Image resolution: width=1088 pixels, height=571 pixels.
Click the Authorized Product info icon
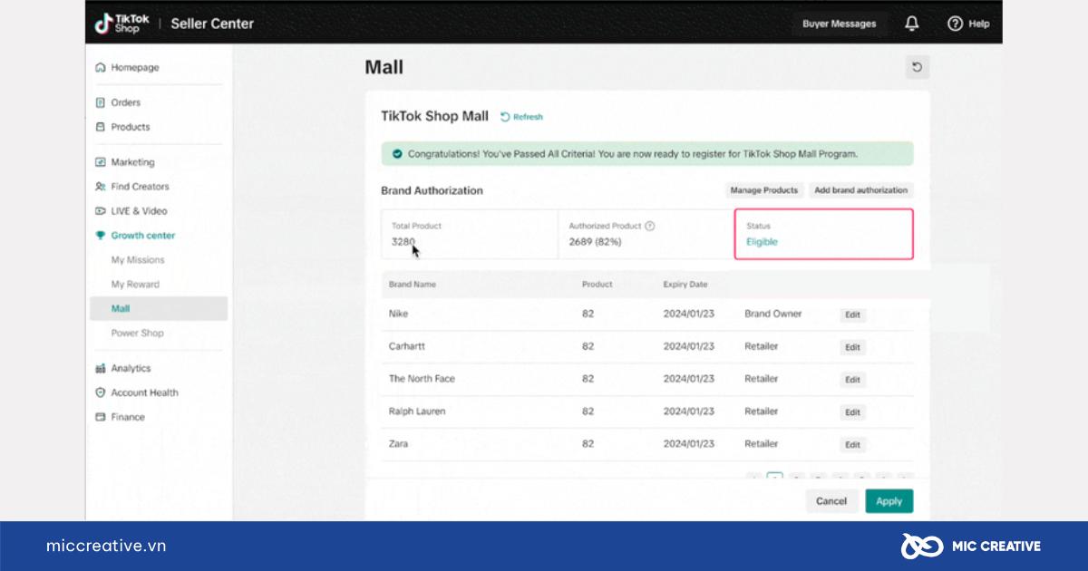click(x=650, y=226)
